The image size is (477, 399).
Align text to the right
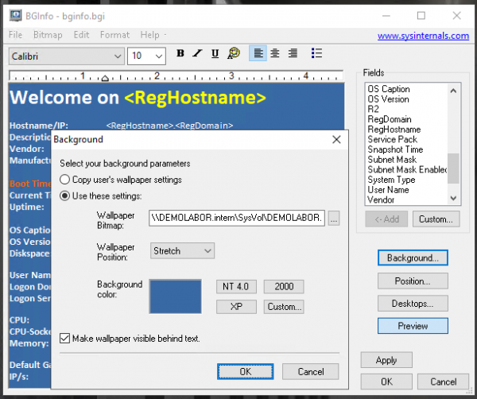(x=293, y=53)
